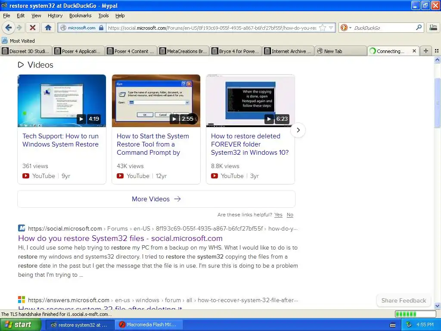Switch to the Bryce 4 for Powe... tab
This screenshot has height=331, width=441.
tap(236, 51)
